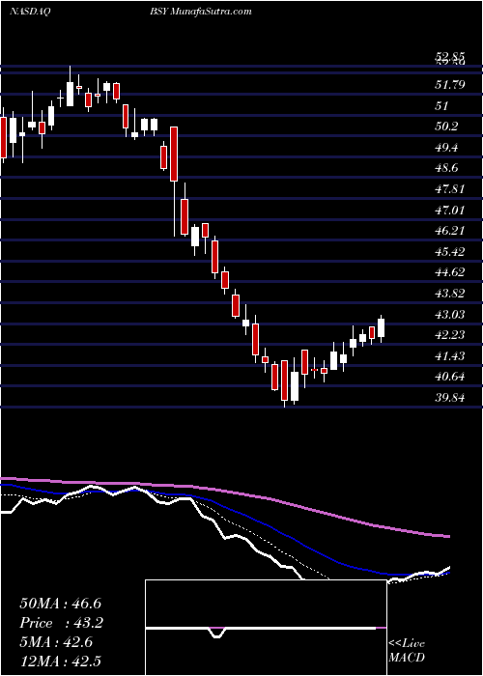The image size is (483, 676).
Task: Click the 50MA : 46.6 reading
Action: click(60, 604)
